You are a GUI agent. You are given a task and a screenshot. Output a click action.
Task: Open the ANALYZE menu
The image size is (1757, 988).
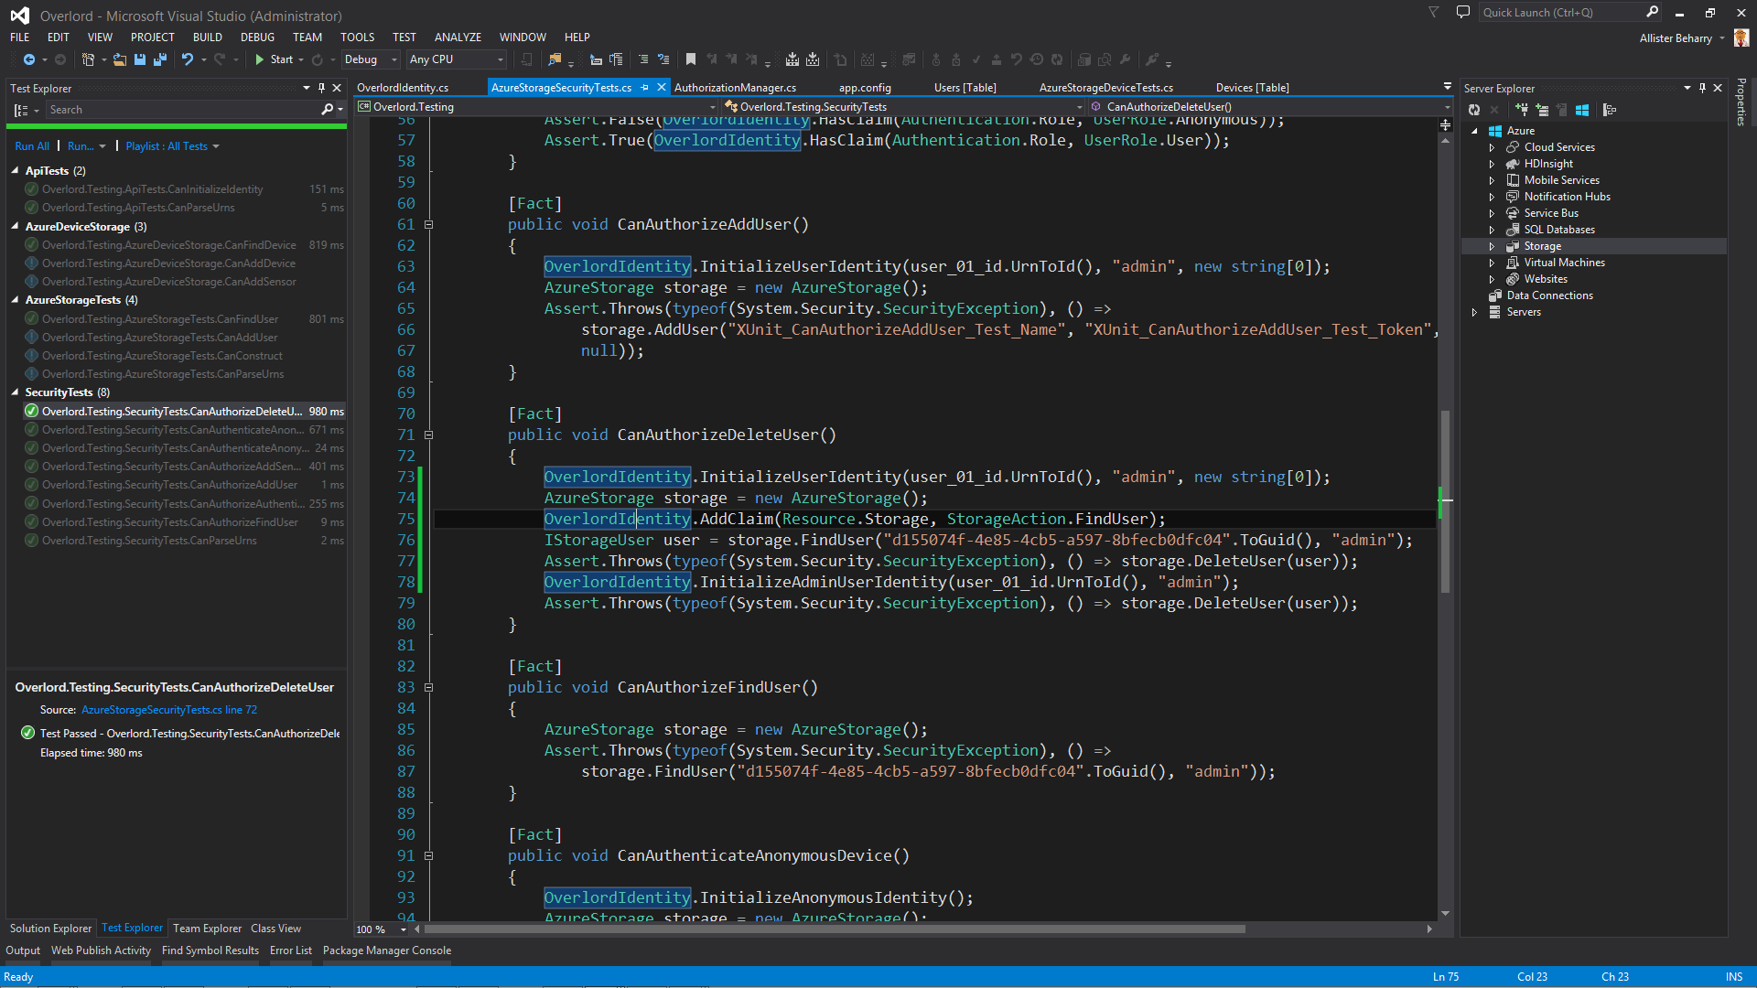(x=458, y=38)
